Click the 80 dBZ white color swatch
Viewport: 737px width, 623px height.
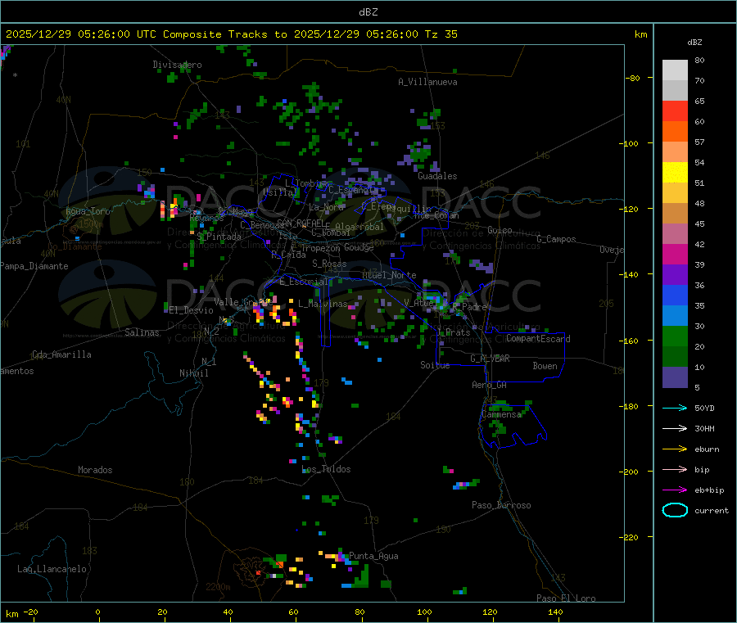click(675, 70)
